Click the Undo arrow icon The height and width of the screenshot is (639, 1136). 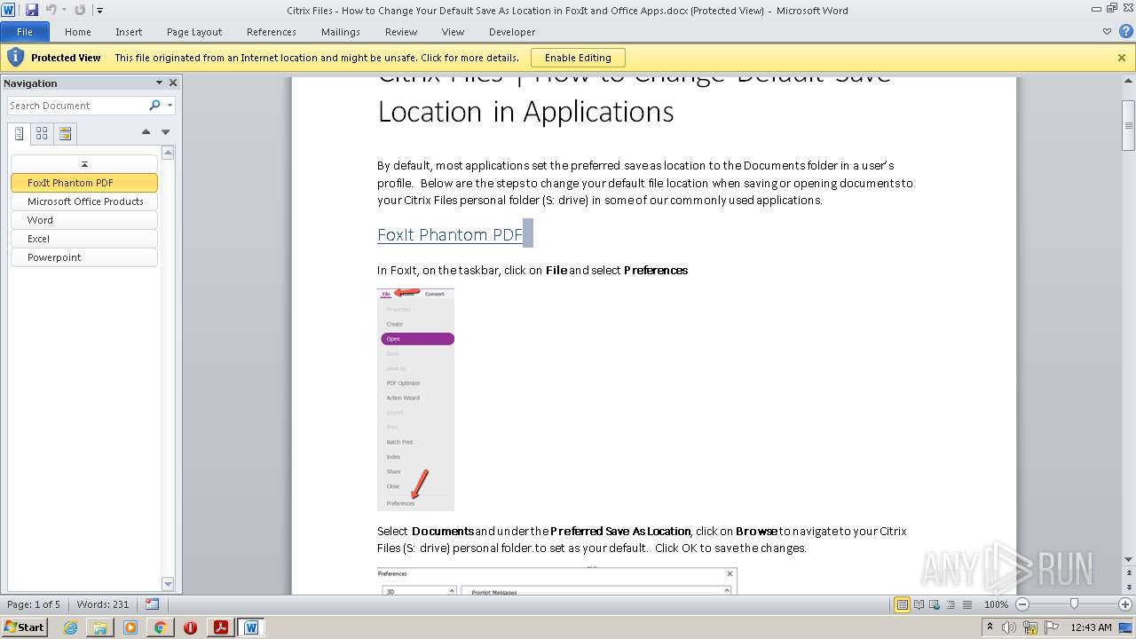tap(51, 10)
